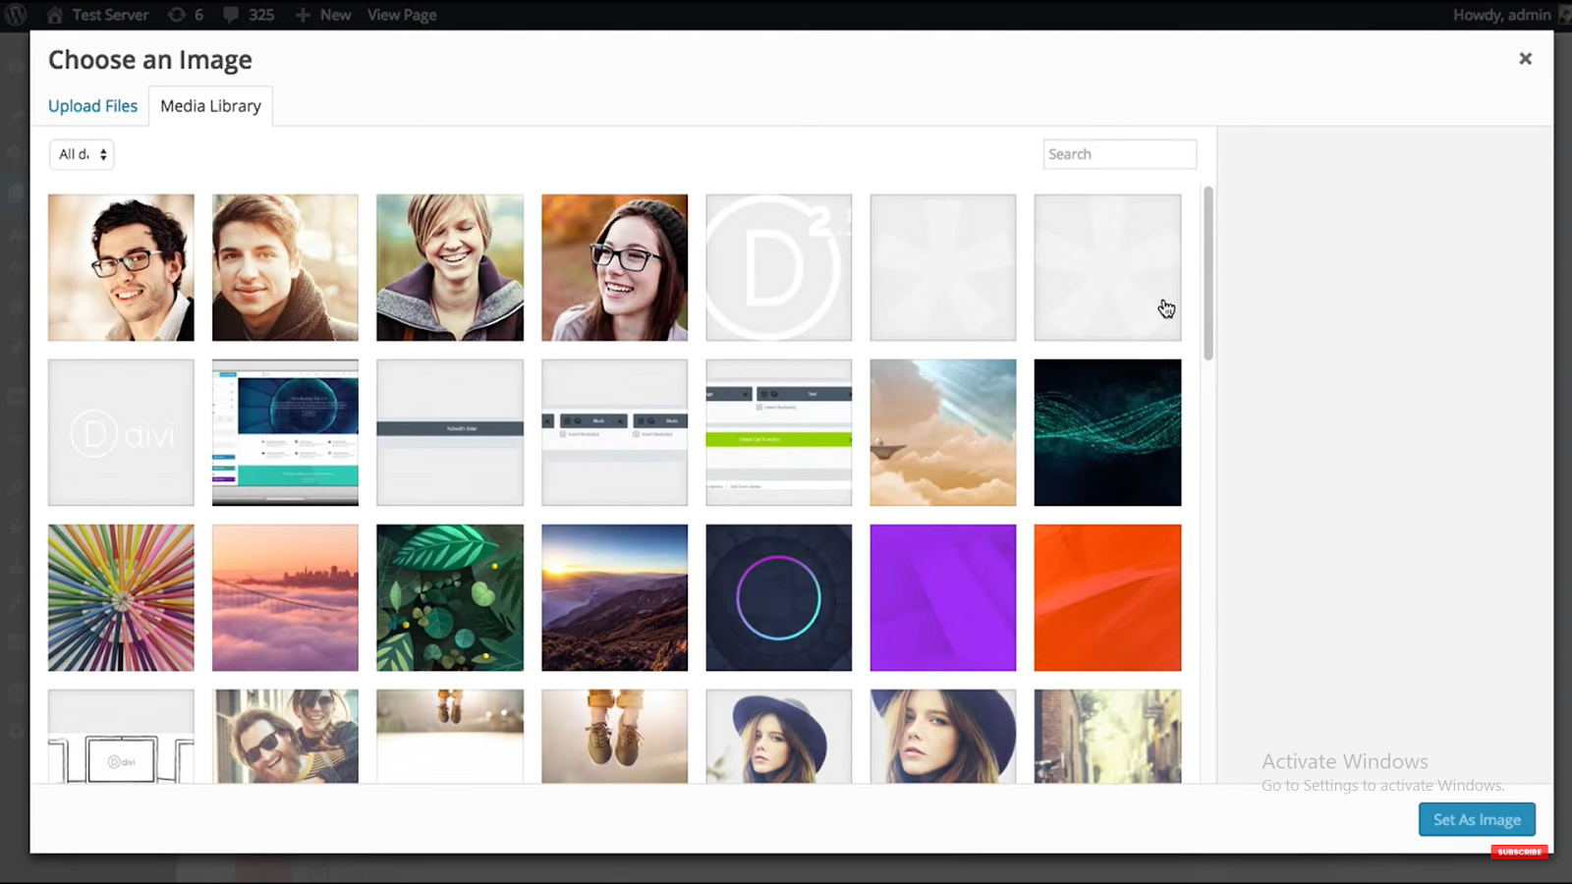Open the View Page menu item
This screenshot has height=884, width=1572.
(x=401, y=14)
